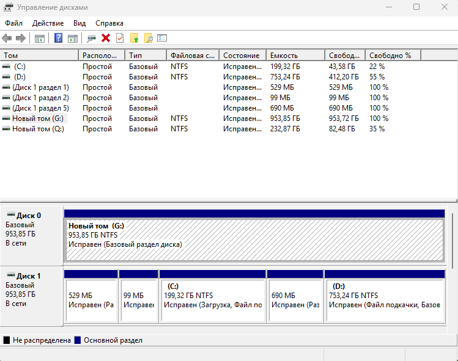Click the Диск 1 label panel
Viewport: 458px width, 361px height.
pyautogui.click(x=32, y=296)
